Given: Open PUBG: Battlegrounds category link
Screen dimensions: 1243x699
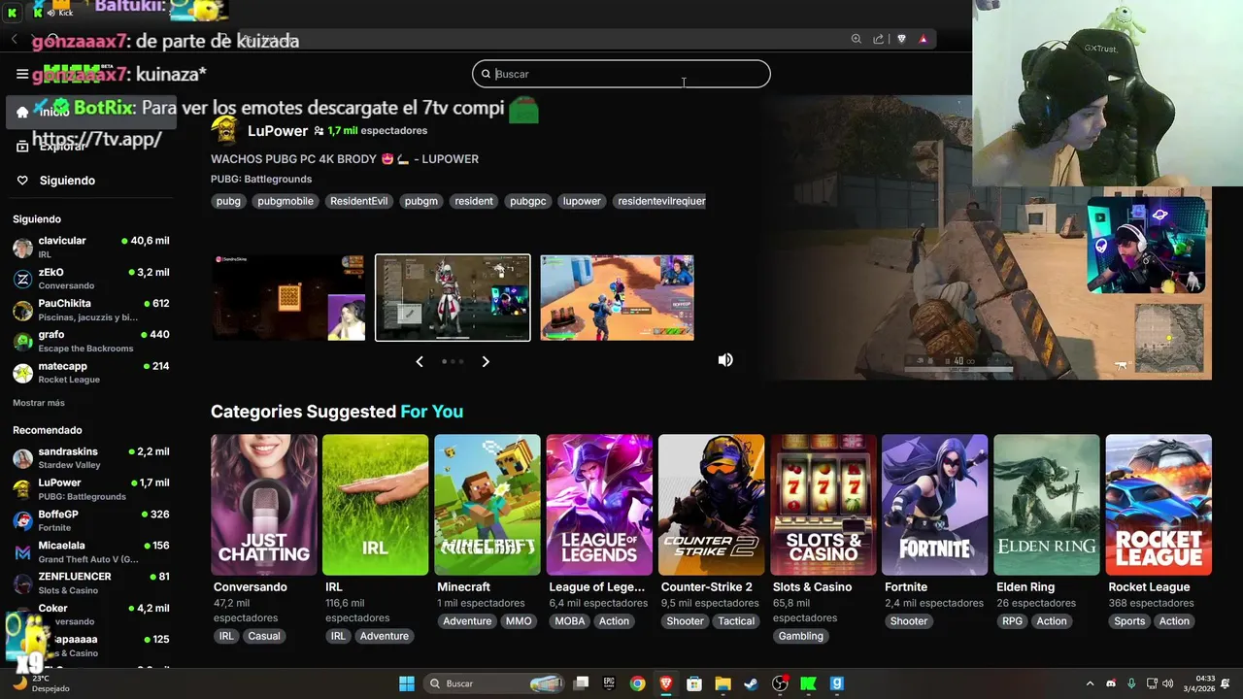Looking at the screenshot, I should (x=261, y=179).
